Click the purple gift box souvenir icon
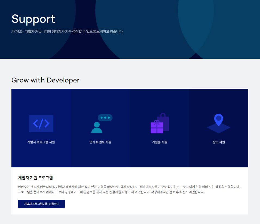 point(160,123)
